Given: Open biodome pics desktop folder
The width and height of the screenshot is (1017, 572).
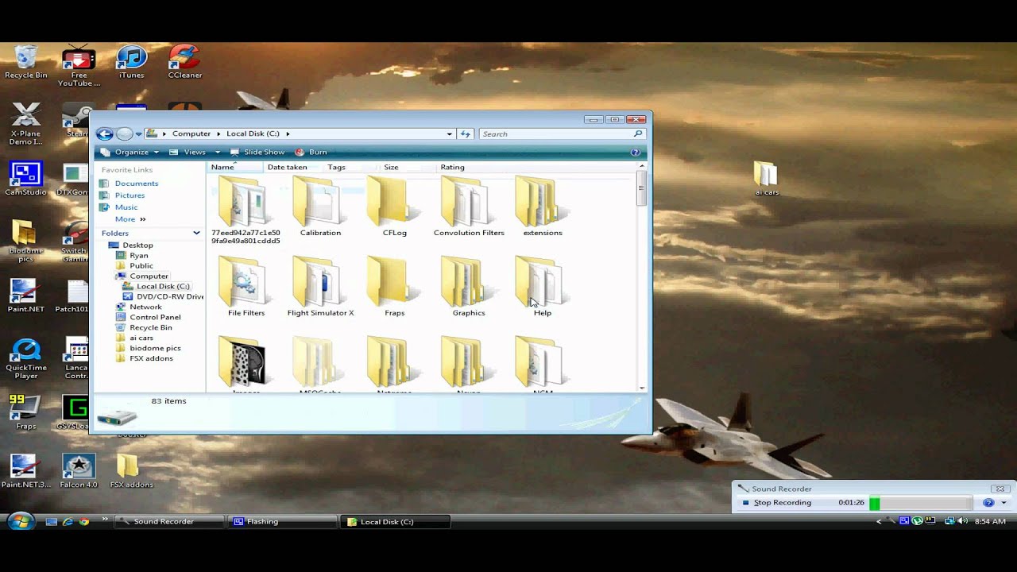Looking at the screenshot, I should (25, 242).
